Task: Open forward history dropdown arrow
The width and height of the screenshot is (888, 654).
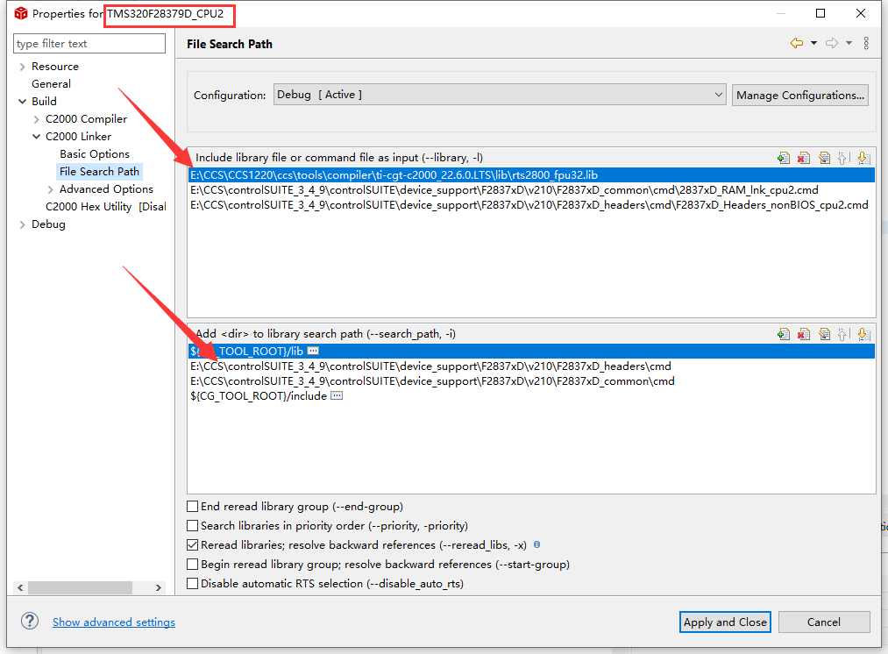Action: pyautogui.click(x=849, y=43)
